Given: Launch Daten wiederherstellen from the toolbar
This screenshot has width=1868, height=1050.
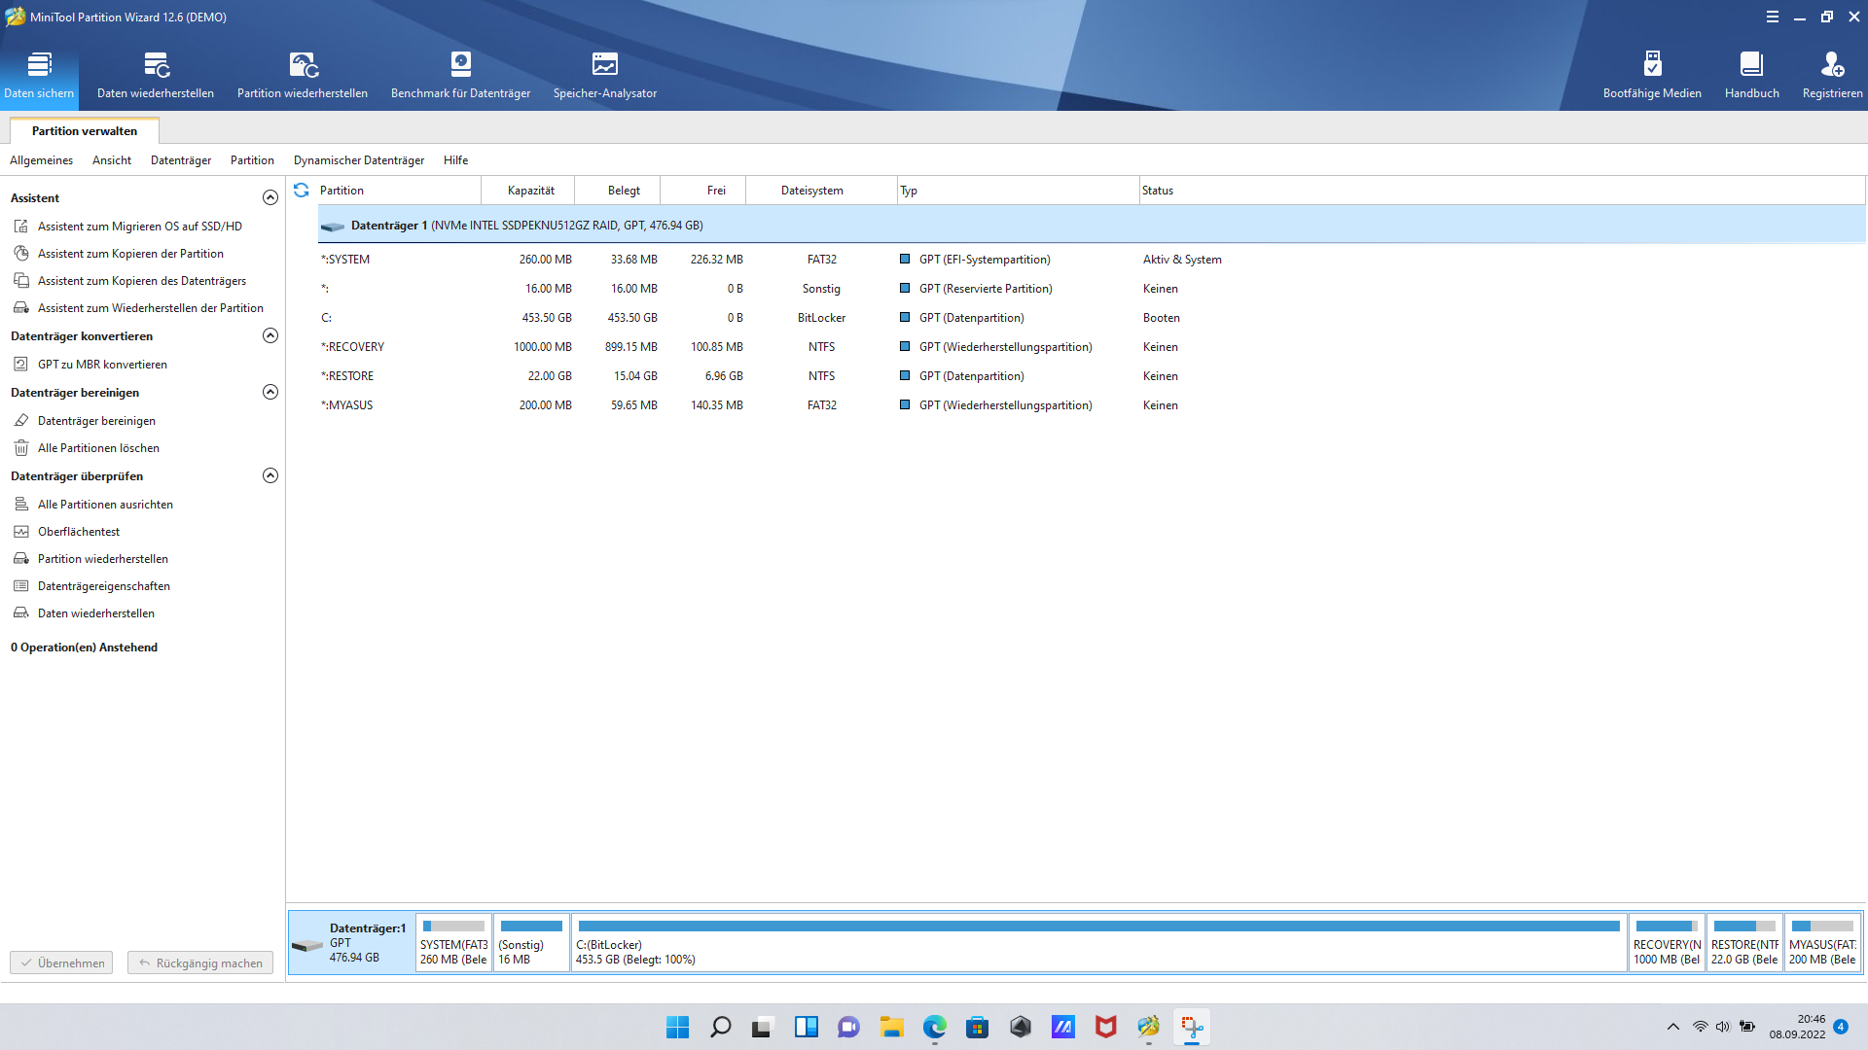Looking at the screenshot, I should tap(156, 75).
